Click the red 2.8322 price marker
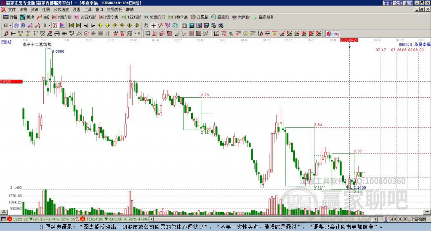The image size is (431, 231). (11, 81)
